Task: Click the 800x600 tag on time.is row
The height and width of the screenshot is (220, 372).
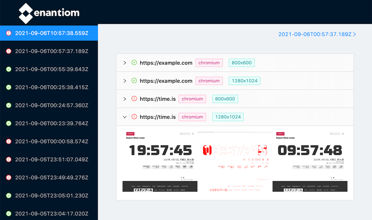Action: coord(225,99)
